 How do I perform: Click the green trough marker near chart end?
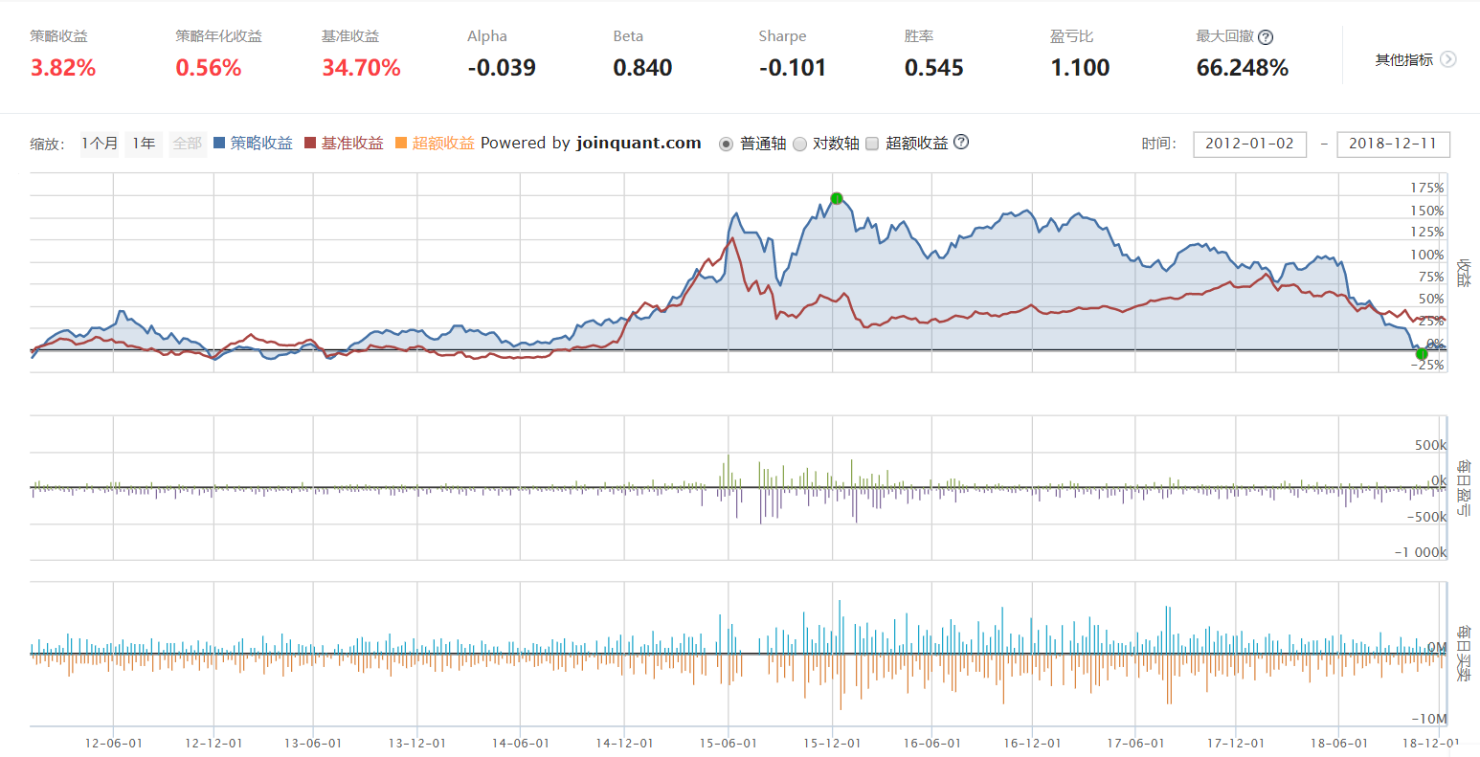[x=1422, y=354]
